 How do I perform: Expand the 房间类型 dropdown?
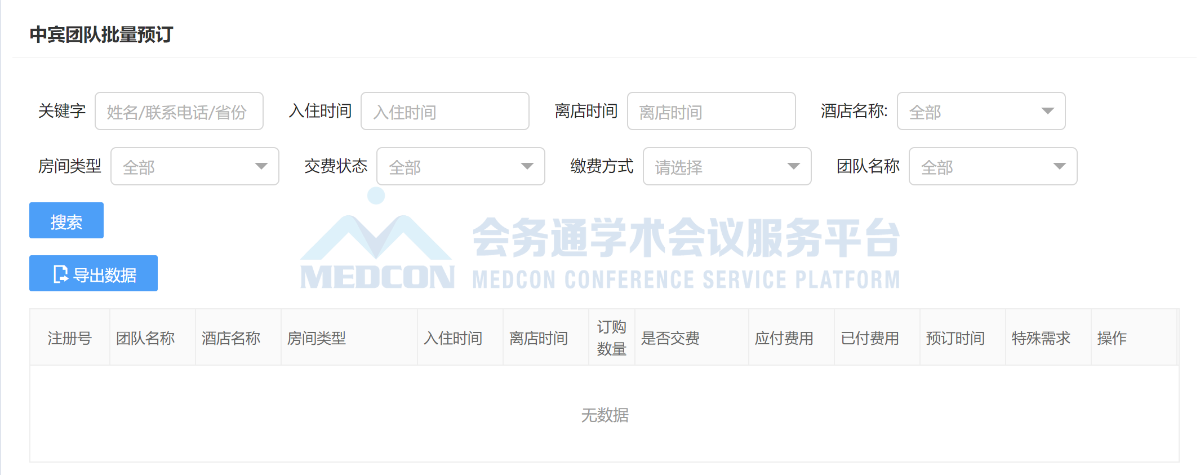point(195,166)
